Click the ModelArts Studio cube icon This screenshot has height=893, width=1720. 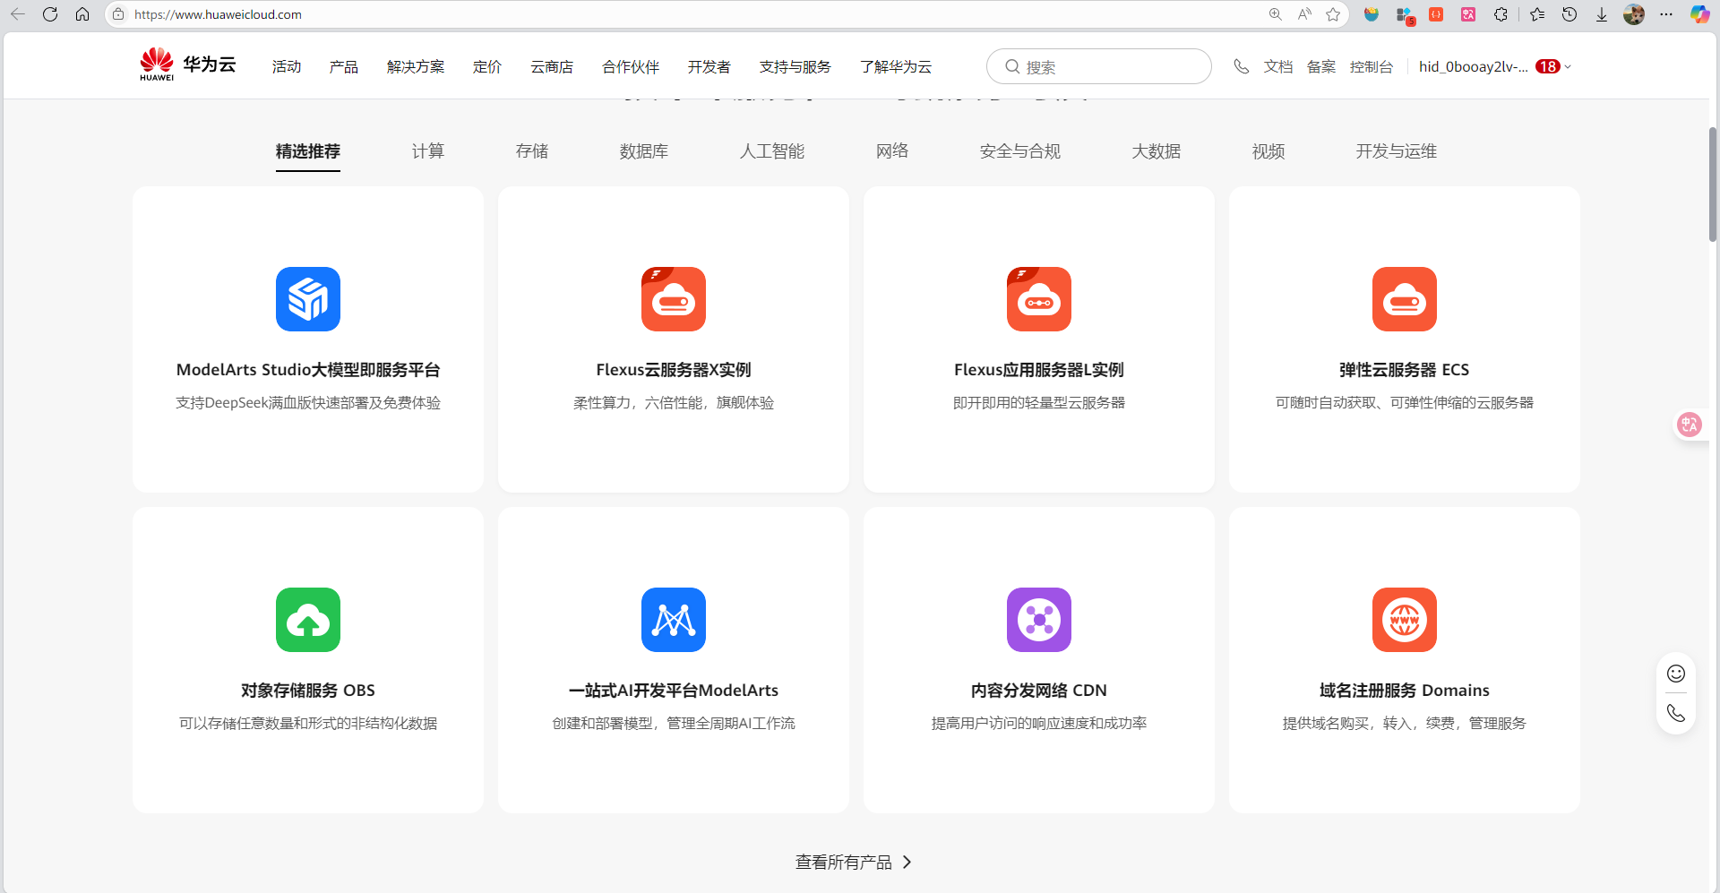[x=308, y=299]
